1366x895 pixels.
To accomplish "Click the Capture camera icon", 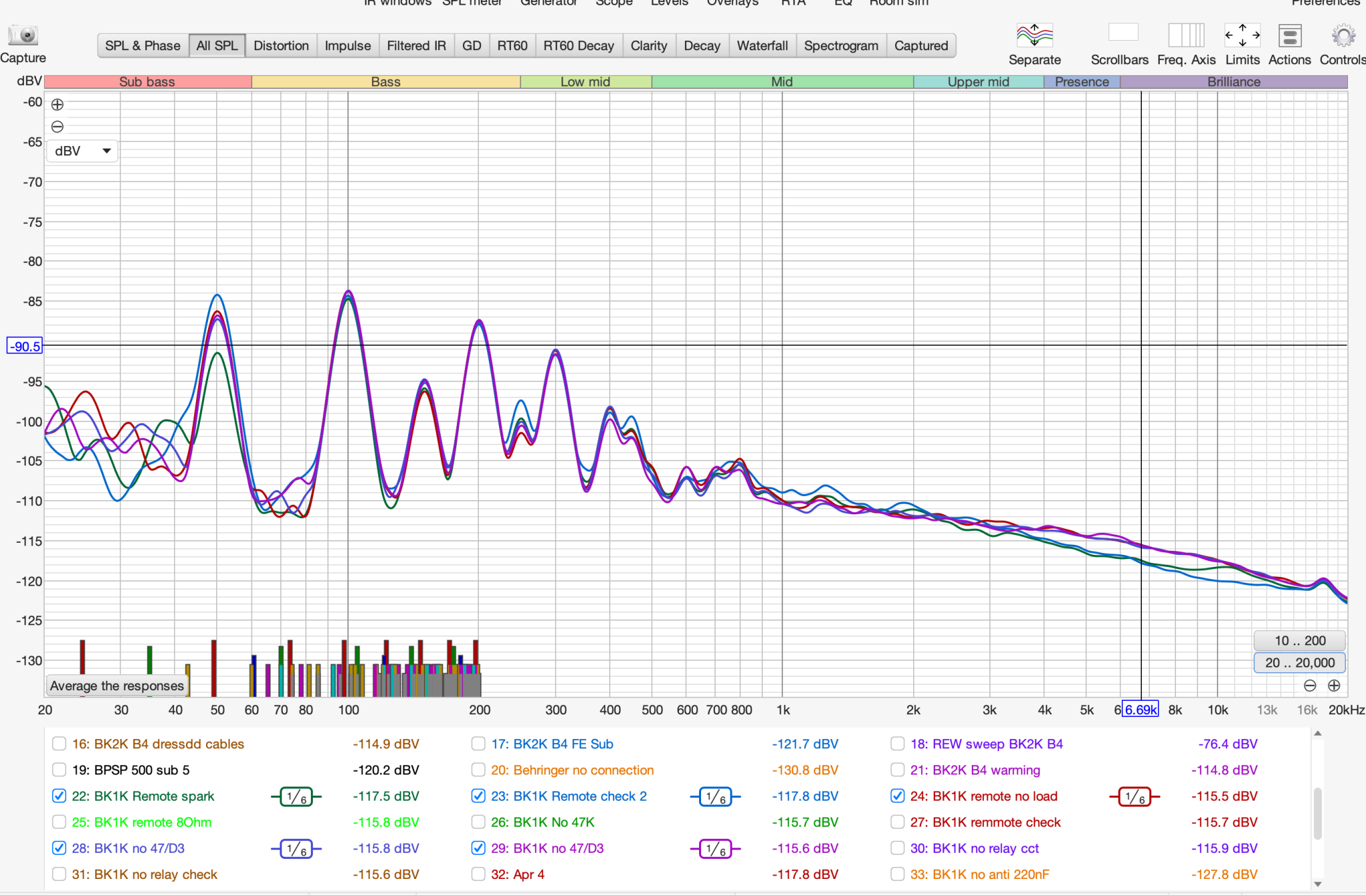I will pyautogui.click(x=23, y=35).
